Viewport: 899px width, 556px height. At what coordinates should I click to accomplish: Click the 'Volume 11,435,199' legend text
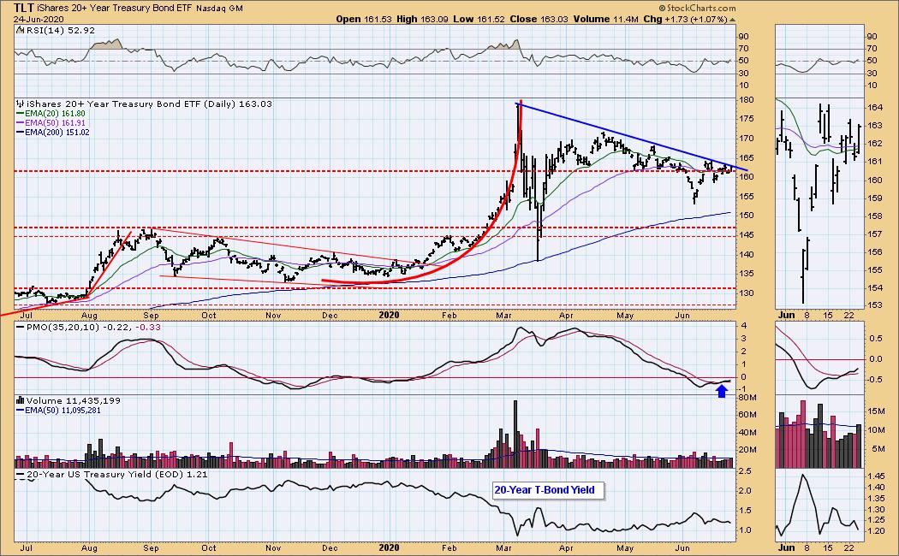coord(74,401)
